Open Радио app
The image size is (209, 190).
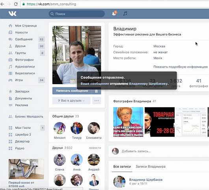point(20,148)
